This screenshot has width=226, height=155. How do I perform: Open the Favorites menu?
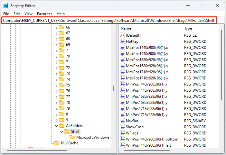tap(44, 14)
